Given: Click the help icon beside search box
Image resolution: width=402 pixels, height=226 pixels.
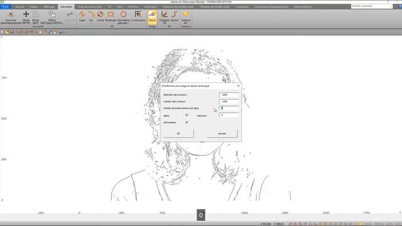Looking at the screenshot, I should tap(399, 6).
